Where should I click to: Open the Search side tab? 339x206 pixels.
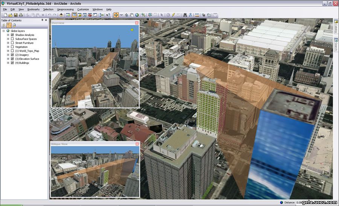(336, 44)
